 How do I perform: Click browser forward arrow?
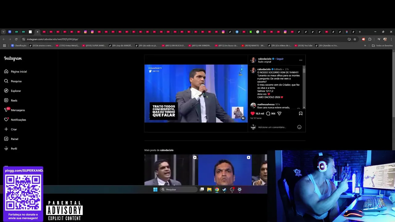(10, 39)
